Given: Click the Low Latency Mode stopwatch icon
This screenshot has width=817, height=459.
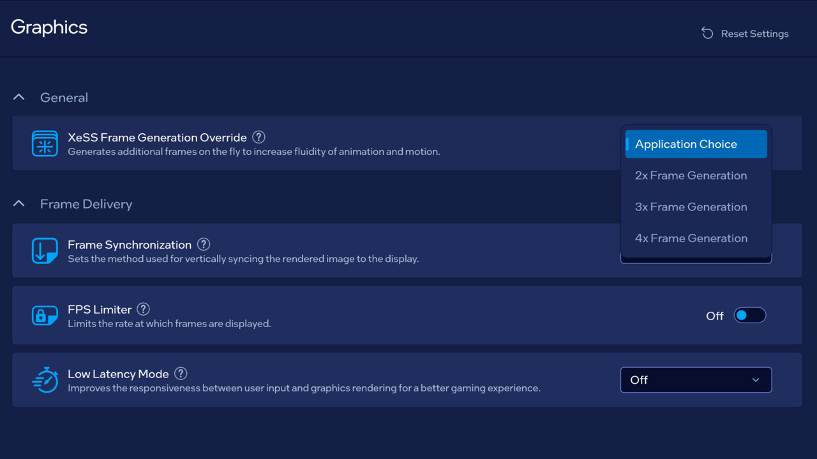Looking at the screenshot, I should pos(45,380).
